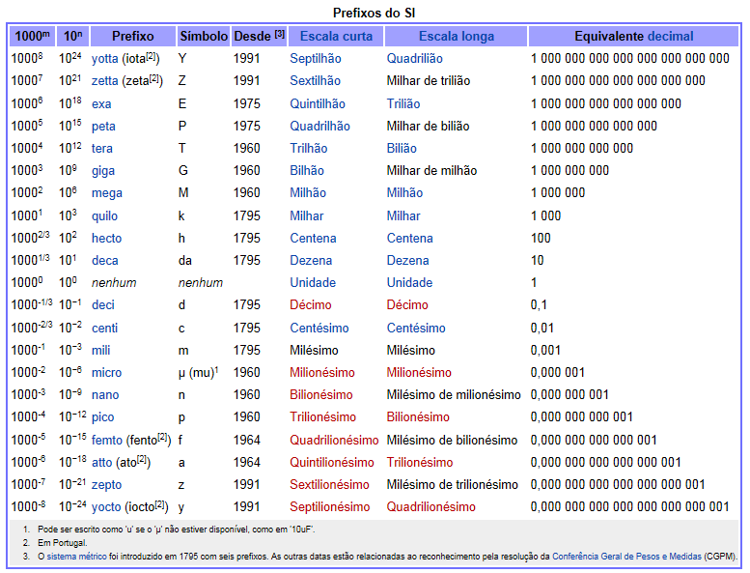The width and height of the screenshot is (750, 573).
Task: Open the quilo prefix link
Action: tap(104, 215)
